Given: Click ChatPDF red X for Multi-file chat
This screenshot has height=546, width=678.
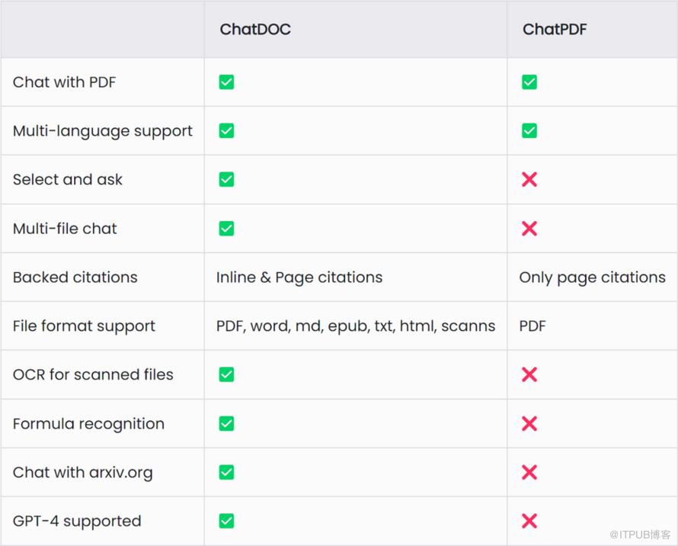Looking at the screenshot, I should [x=529, y=229].
